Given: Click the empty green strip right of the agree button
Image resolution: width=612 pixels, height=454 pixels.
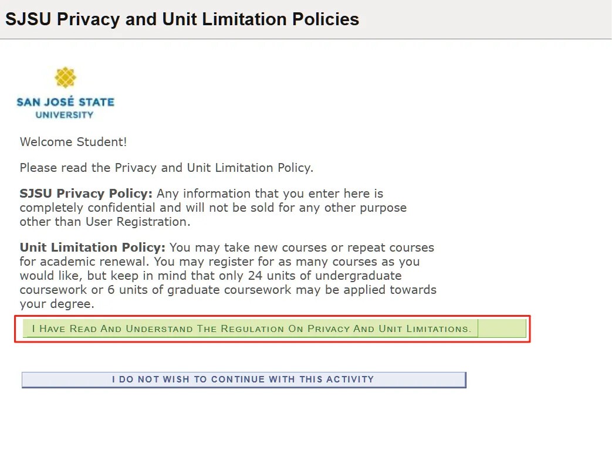Looking at the screenshot, I should click(x=502, y=329).
